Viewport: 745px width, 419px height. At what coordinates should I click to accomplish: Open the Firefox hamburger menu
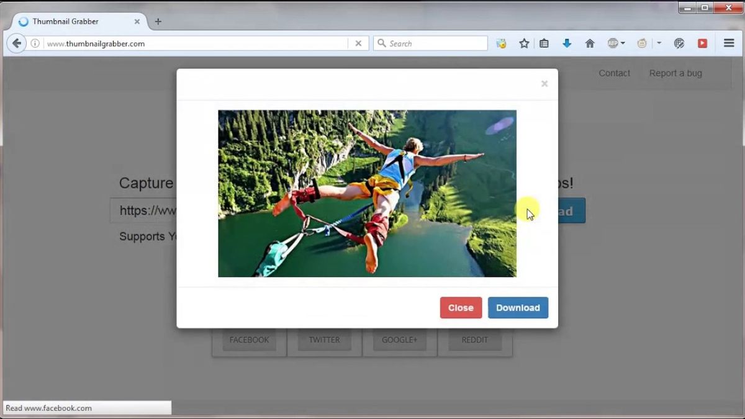point(728,43)
